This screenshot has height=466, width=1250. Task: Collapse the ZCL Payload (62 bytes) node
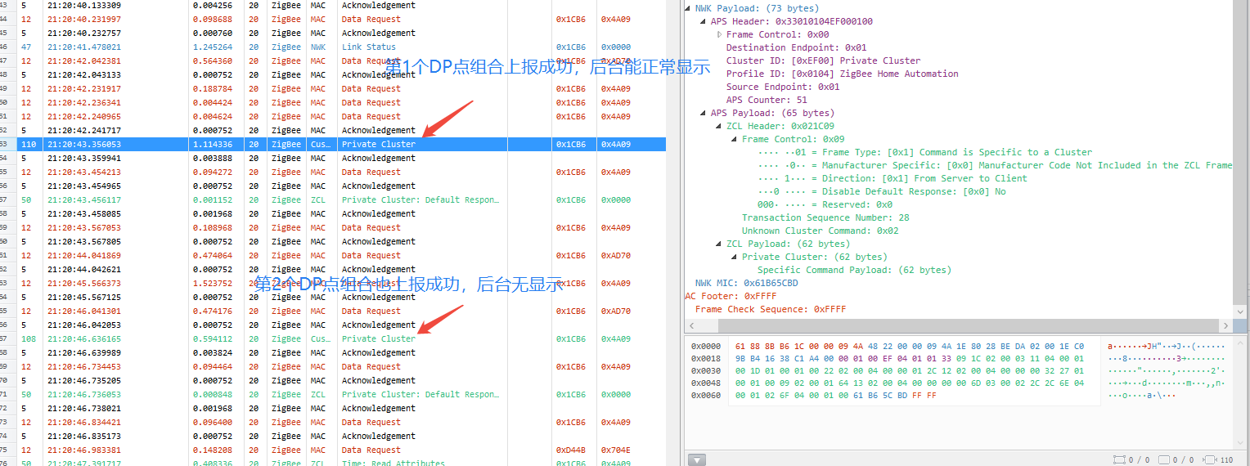click(720, 244)
